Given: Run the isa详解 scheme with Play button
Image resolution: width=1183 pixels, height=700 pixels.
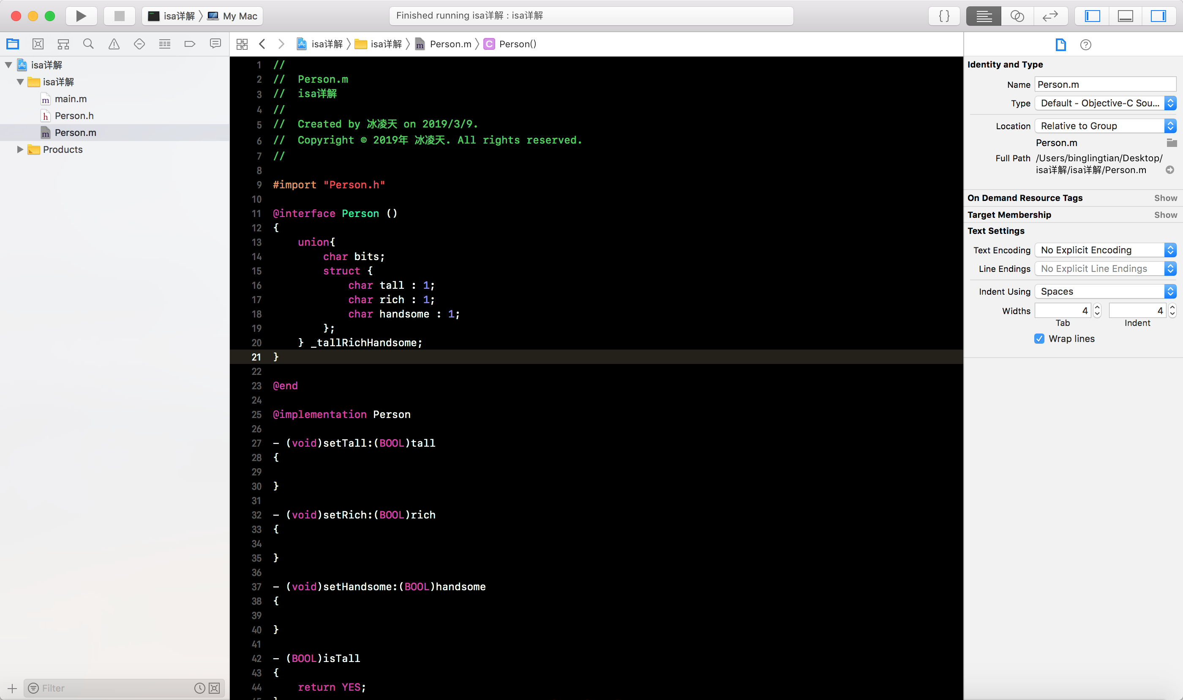Looking at the screenshot, I should tap(81, 16).
